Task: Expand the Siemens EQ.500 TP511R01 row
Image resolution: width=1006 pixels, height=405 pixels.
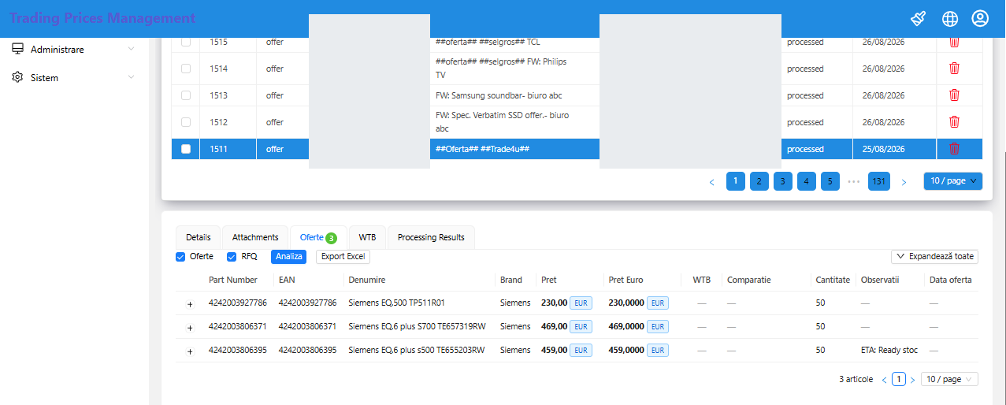Action: point(190,303)
